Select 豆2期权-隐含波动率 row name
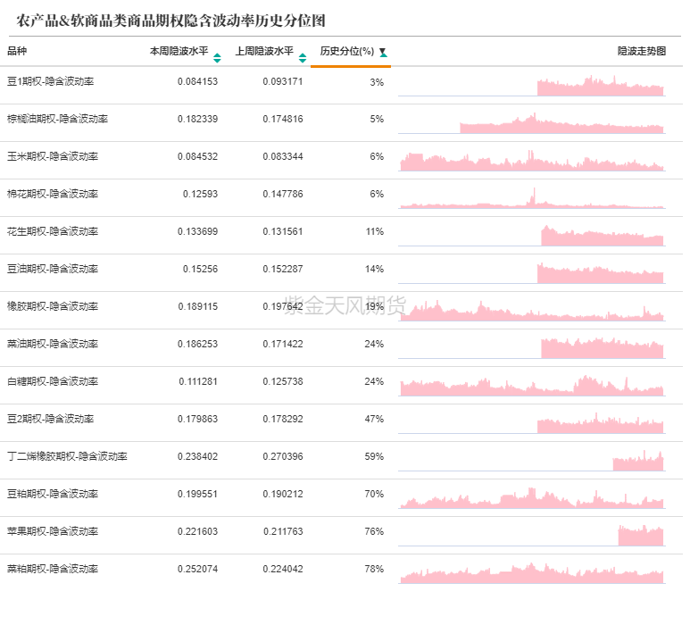Image resolution: width=690 pixels, height=625 pixels. point(51,419)
